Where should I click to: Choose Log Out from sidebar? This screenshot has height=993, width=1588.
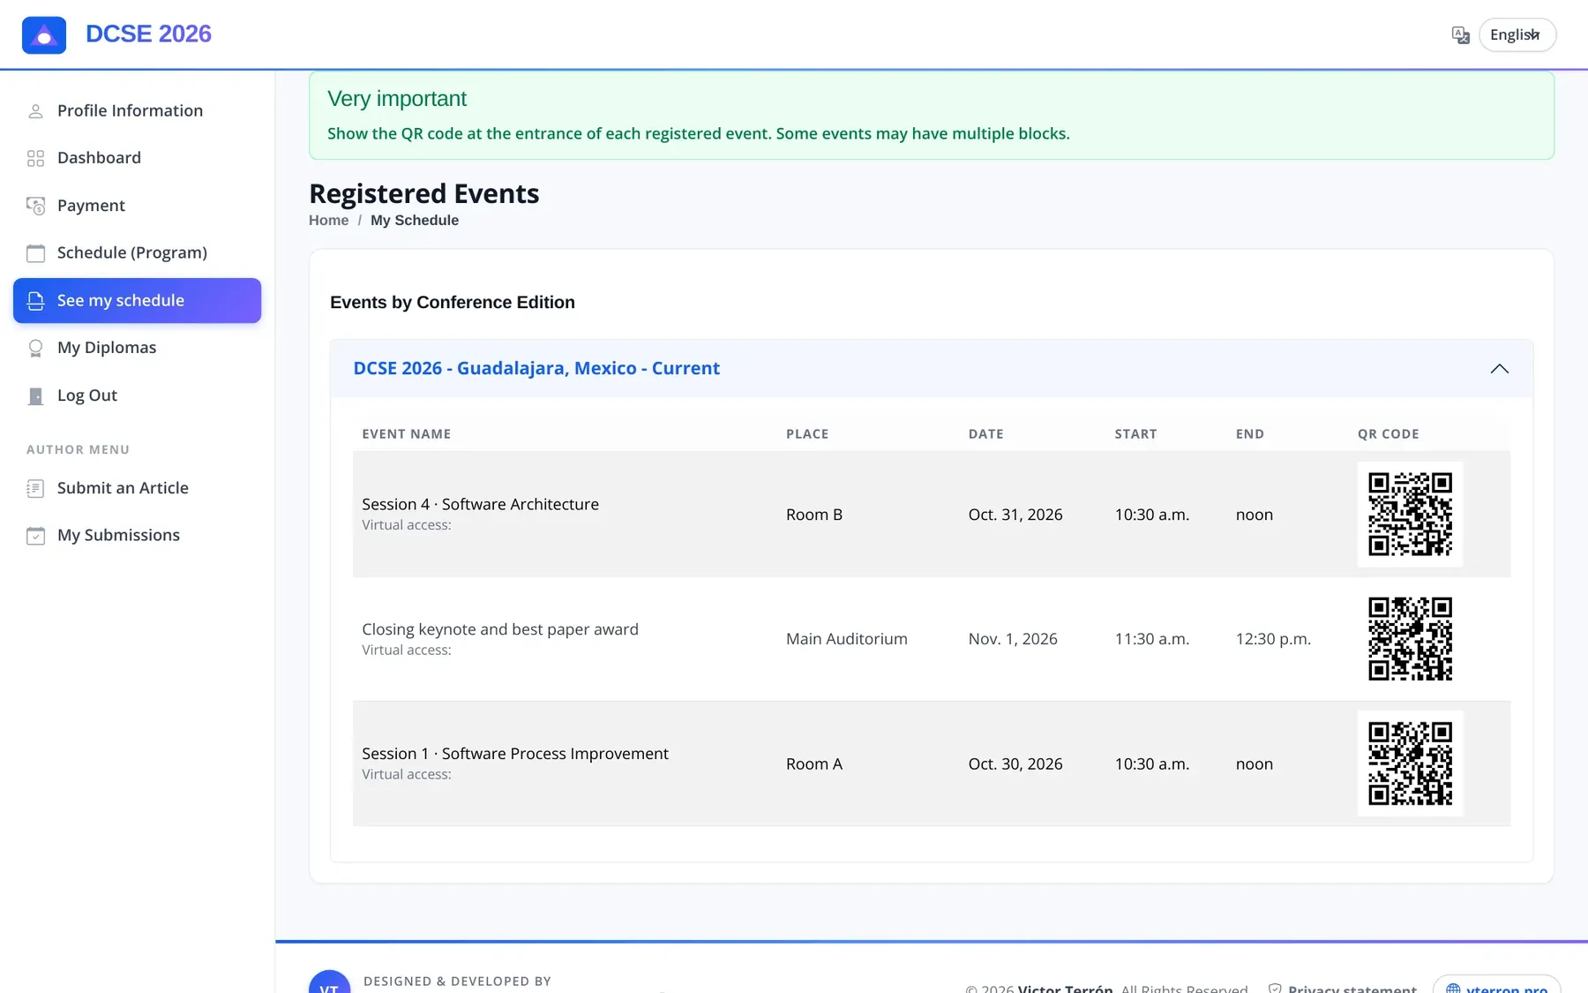138,395
